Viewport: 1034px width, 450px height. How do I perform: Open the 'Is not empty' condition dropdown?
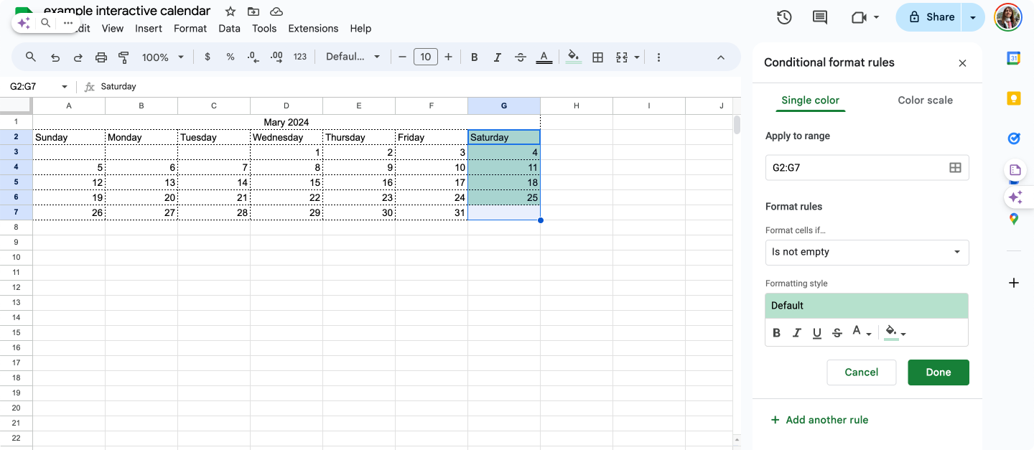(867, 252)
